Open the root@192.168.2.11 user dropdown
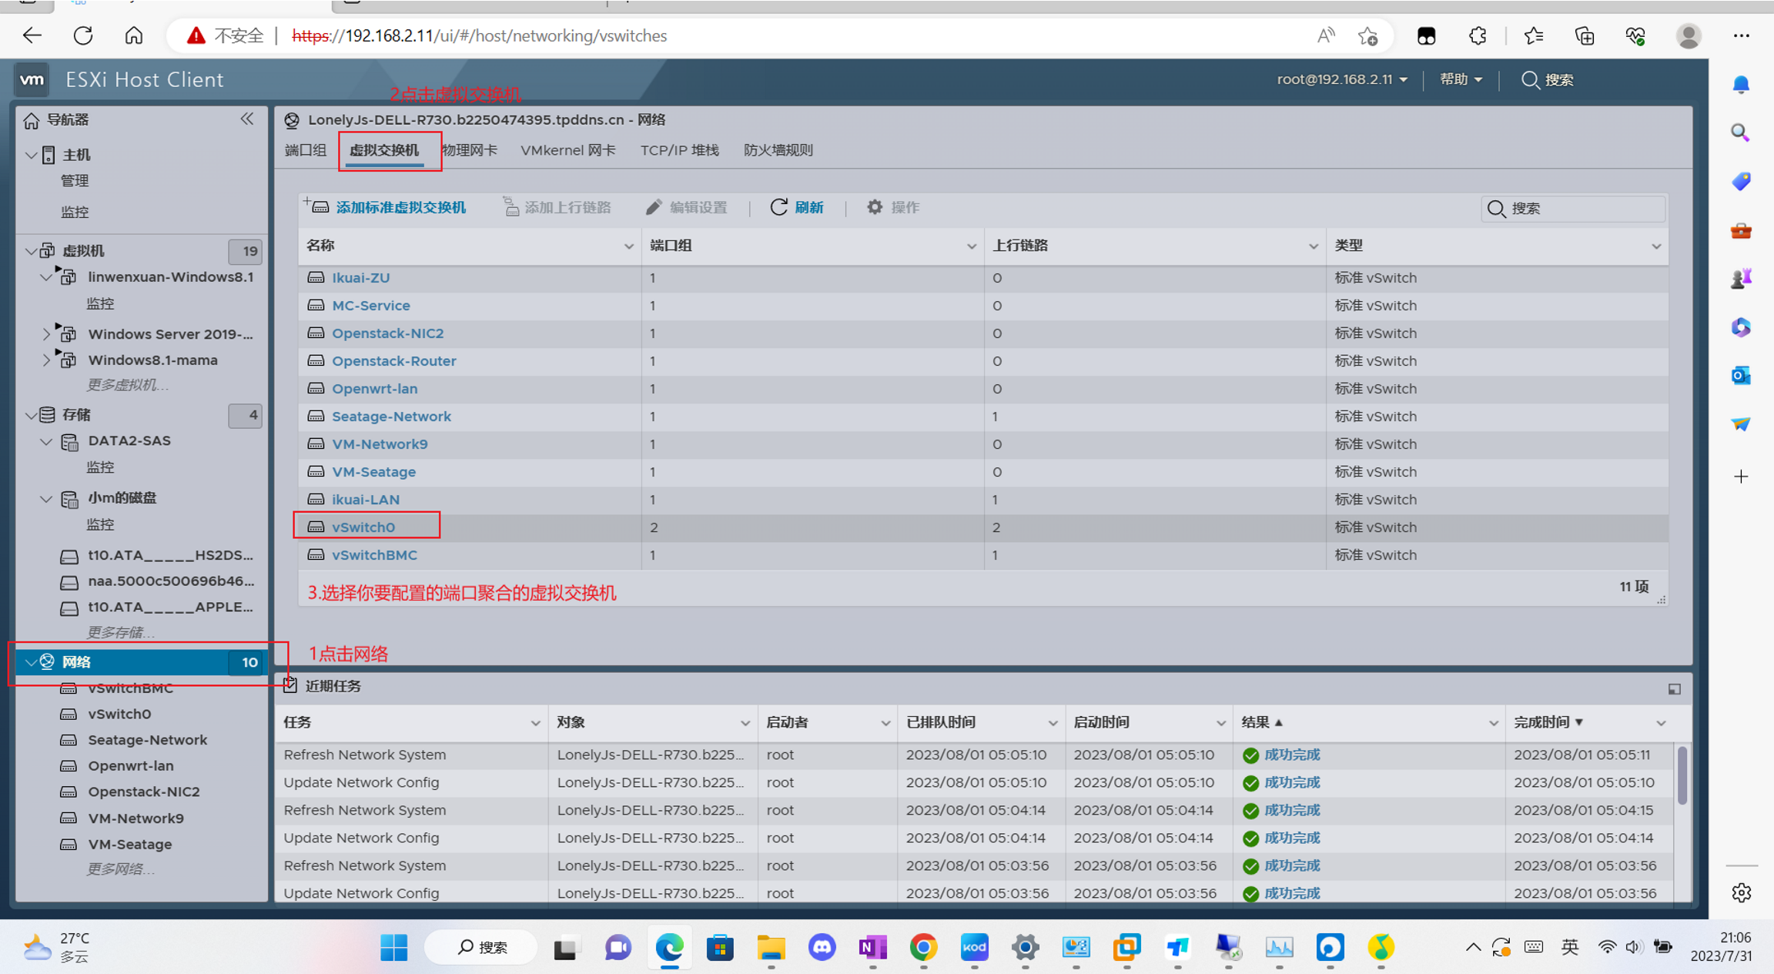Viewport: 1774px width, 974px height. [x=1341, y=79]
